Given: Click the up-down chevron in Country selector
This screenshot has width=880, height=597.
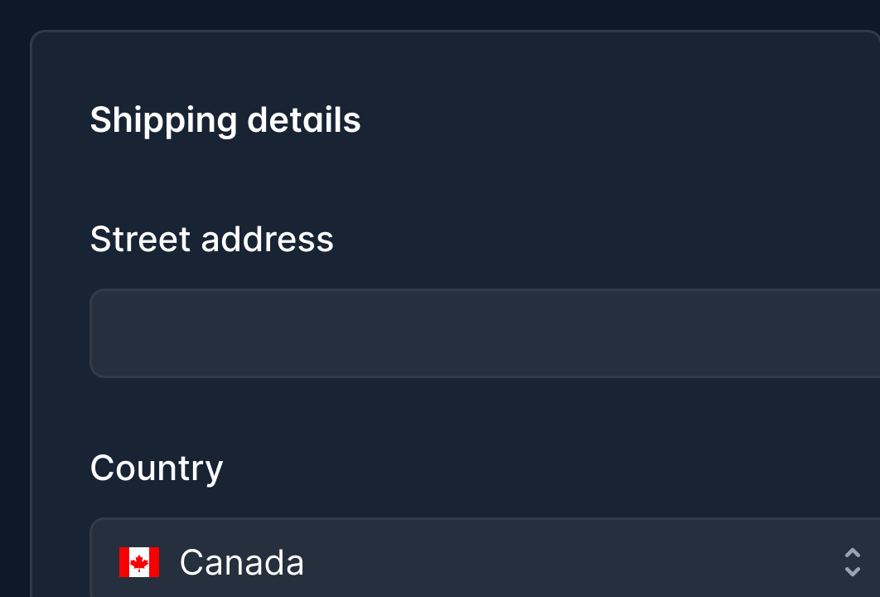Looking at the screenshot, I should click(x=852, y=562).
